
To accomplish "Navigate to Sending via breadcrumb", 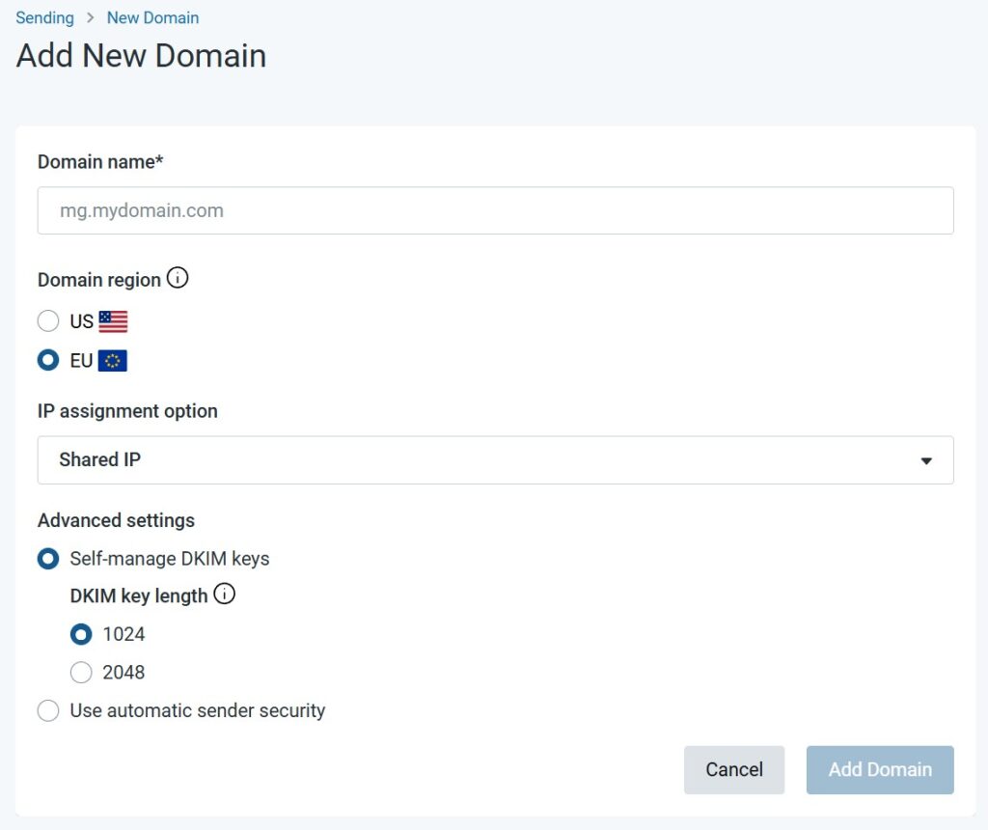I will tap(44, 17).
